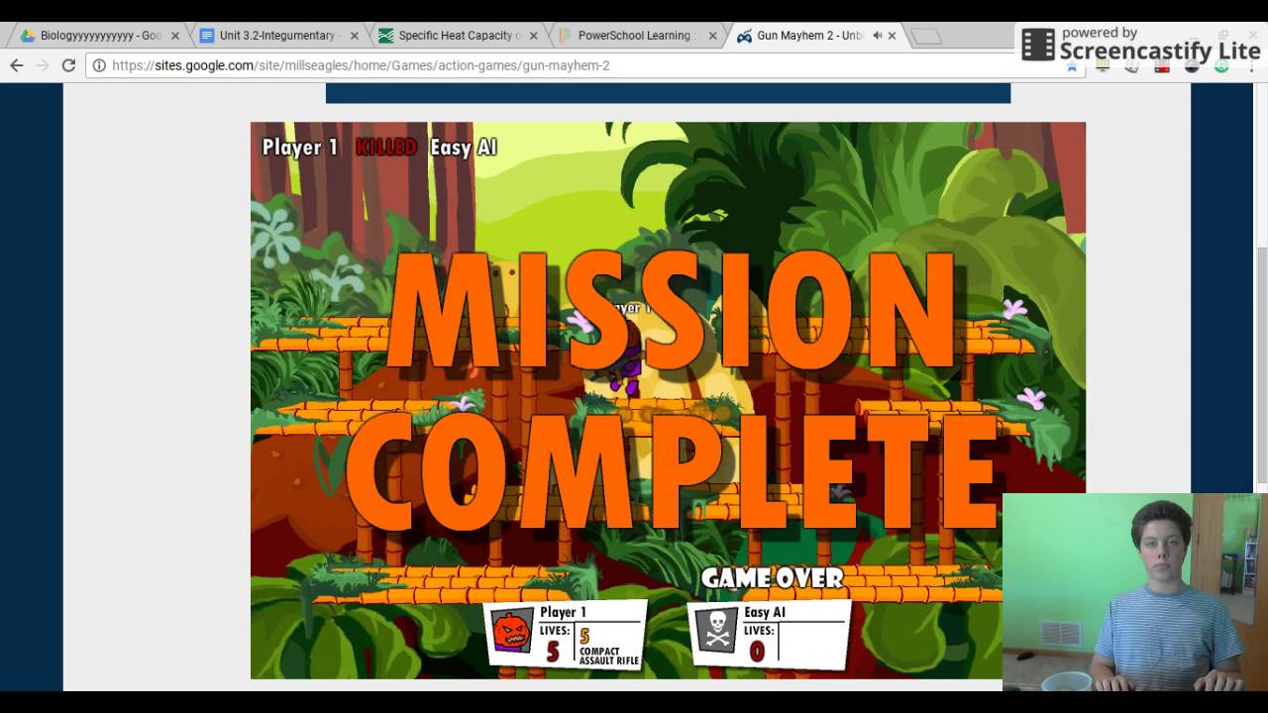Click Easy AI skull avatar icon
This screenshot has height=713, width=1268.
(718, 631)
